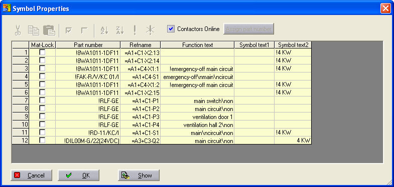The width and height of the screenshot is (394, 187).
Task: Sort ascending with the A-Z icon
Action: pos(104,30)
